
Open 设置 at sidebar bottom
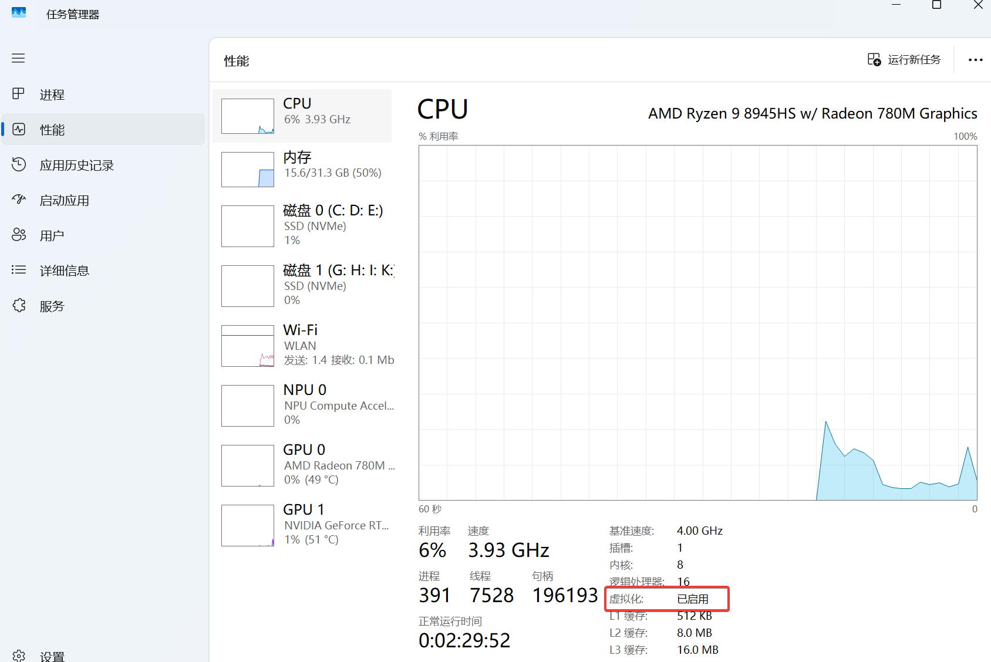[x=103, y=656]
